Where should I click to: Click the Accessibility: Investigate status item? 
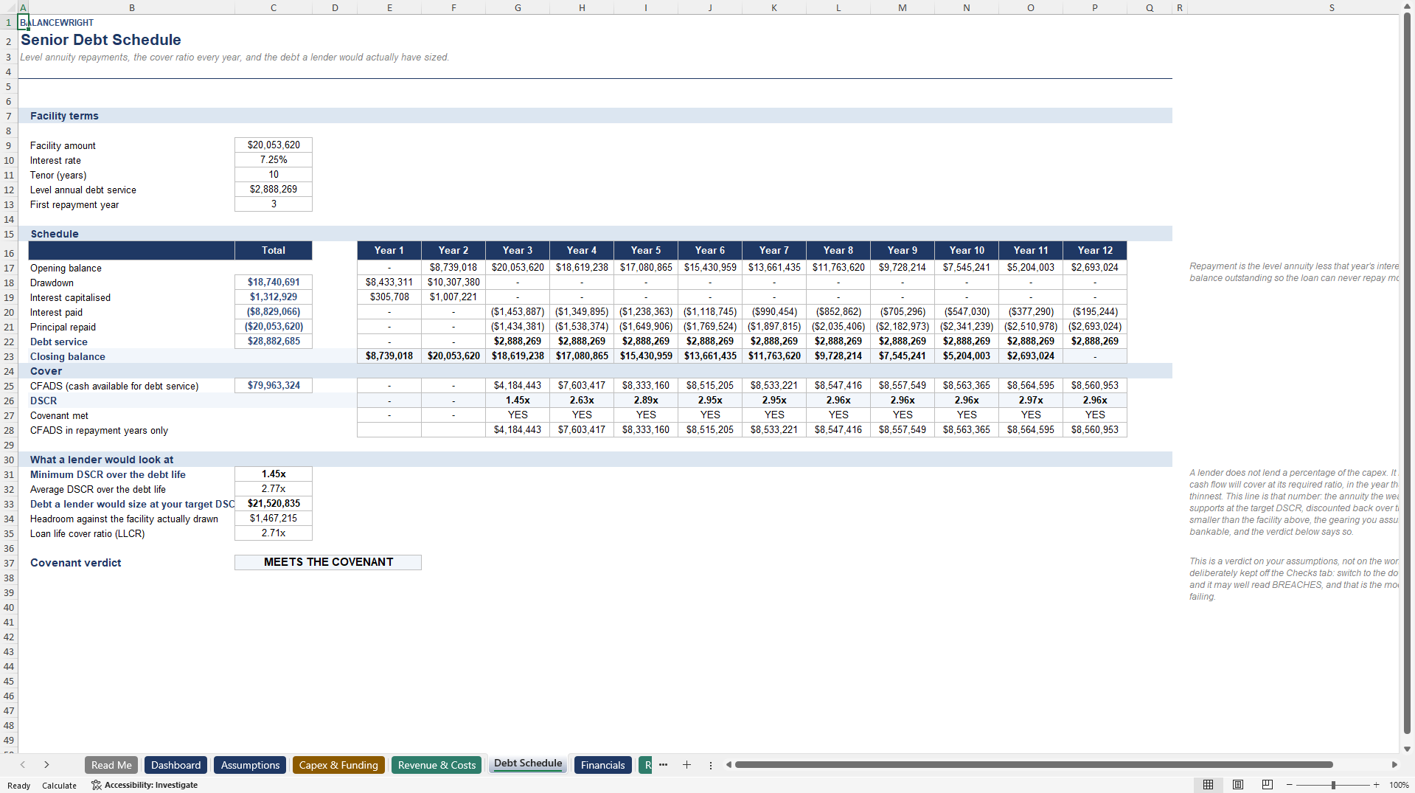pos(145,785)
